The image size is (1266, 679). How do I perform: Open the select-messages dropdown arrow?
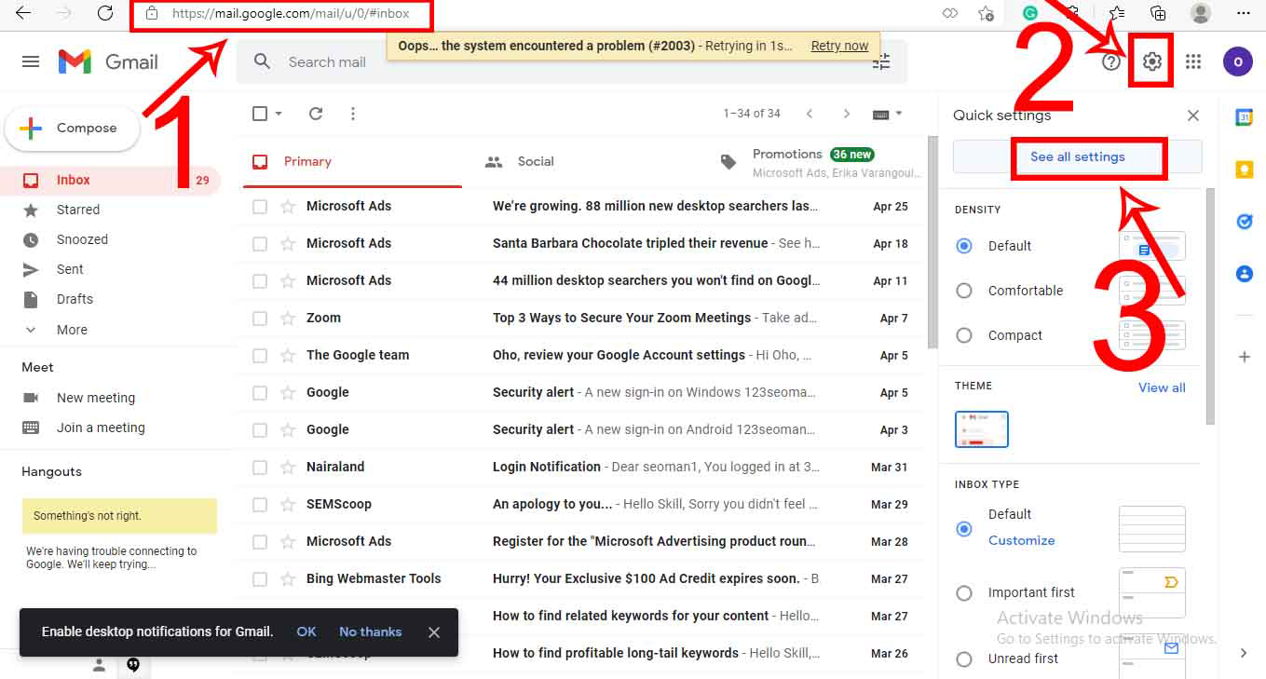[x=279, y=114]
